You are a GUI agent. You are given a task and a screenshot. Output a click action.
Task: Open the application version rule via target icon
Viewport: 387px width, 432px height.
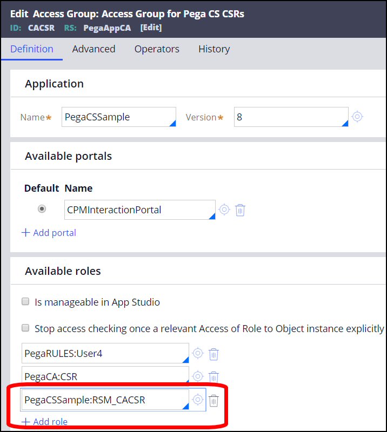click(357, 117)
